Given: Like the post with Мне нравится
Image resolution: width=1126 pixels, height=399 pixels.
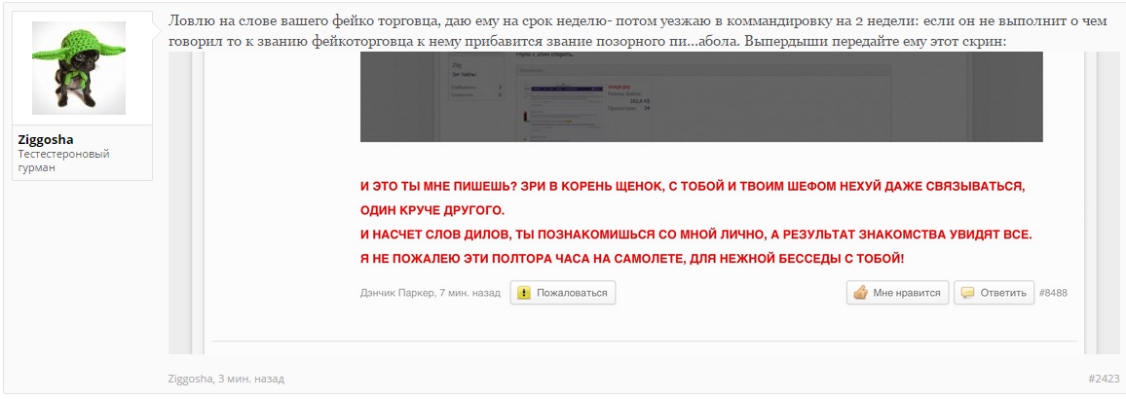Looking at the screenshot, I should coord(906,292).
